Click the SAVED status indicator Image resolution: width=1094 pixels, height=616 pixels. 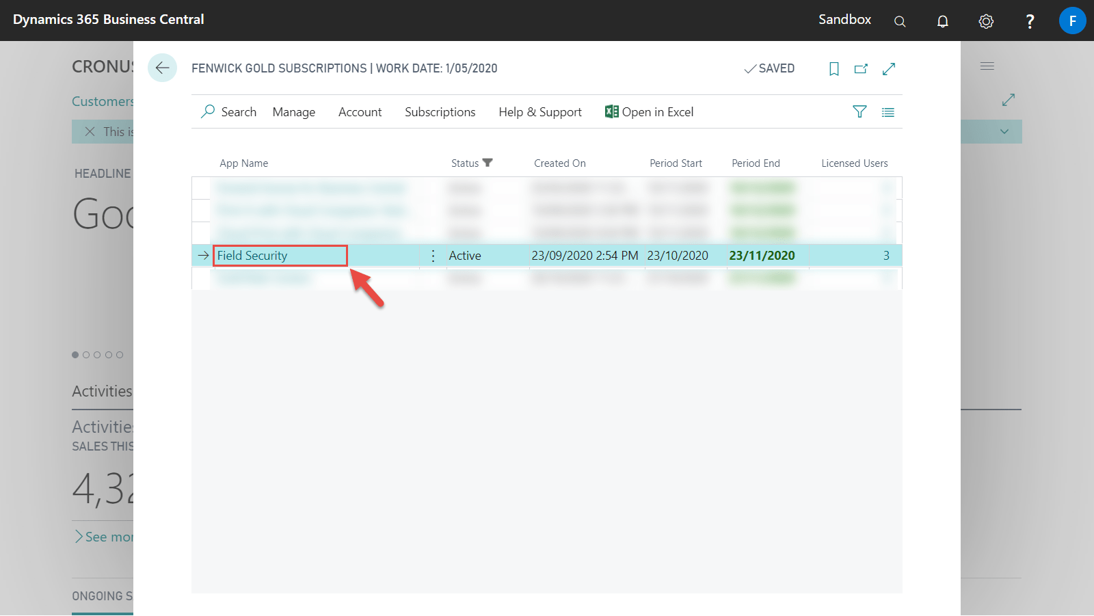769,68
